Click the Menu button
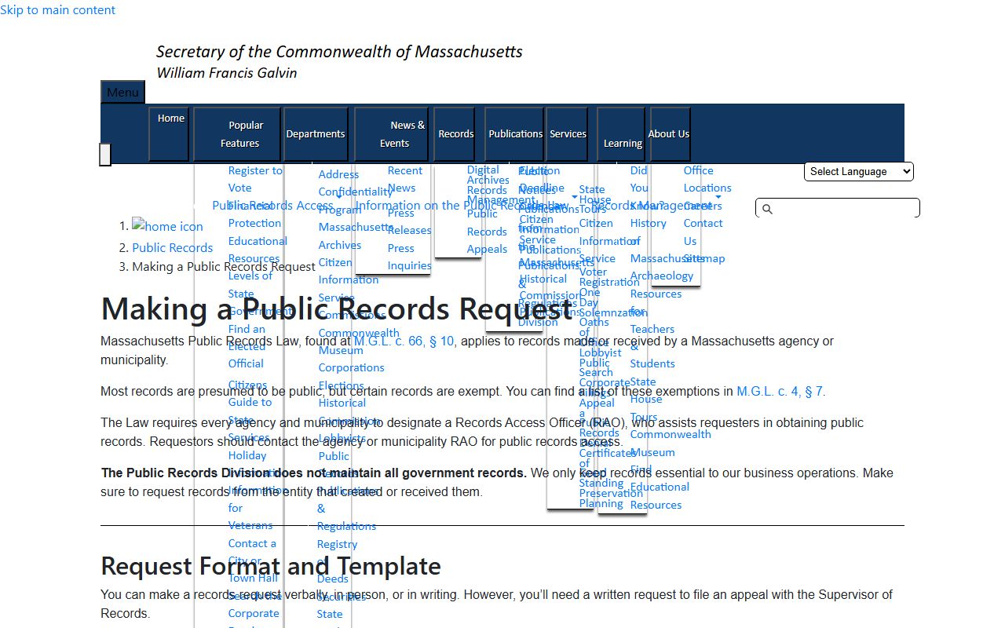Image resolution: width=1005 pixels, height=628 pixels. point(122,92)
